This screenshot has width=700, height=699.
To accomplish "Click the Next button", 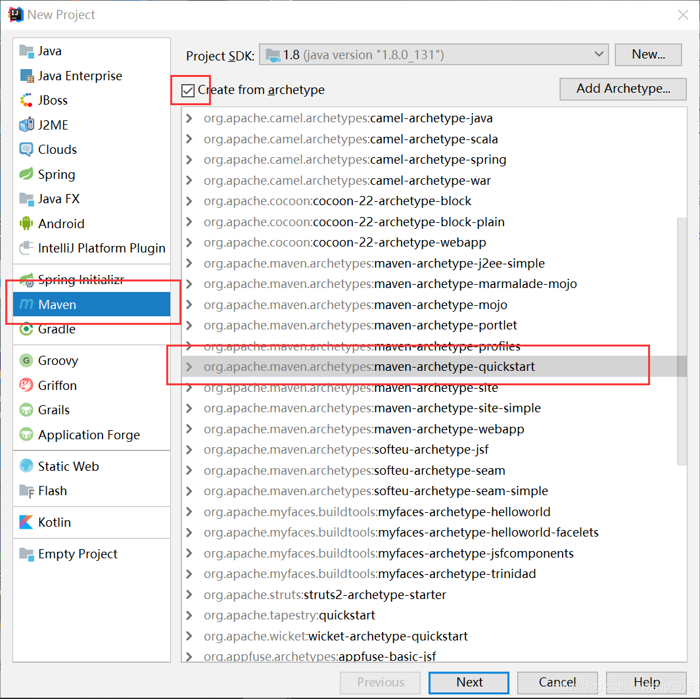I will [469, 683].
